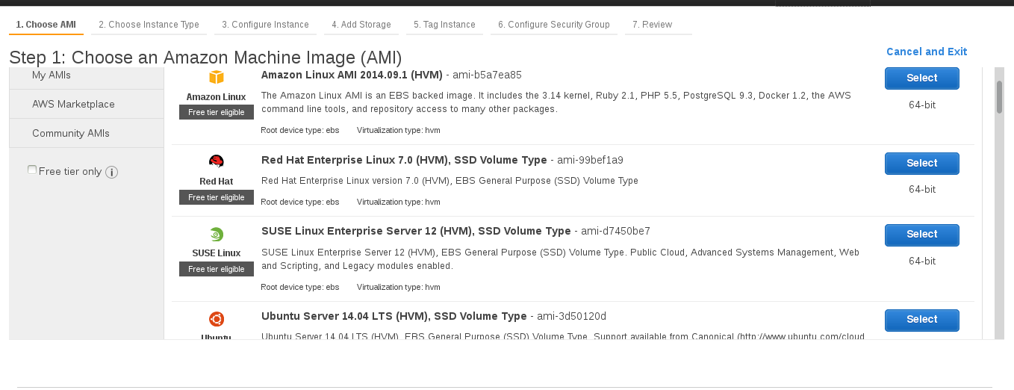1014x390 pixels.
Task: Click the Amazon Linux AMI 2014.09.1 (HVM) title
Action: [x=352, y=75]
